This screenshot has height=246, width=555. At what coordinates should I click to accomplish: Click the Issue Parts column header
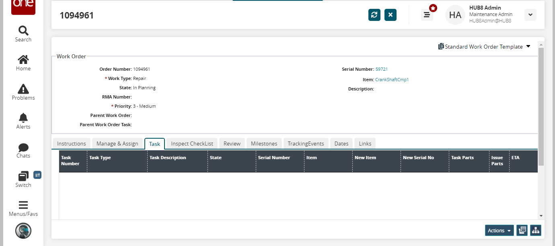pos(499,161)
